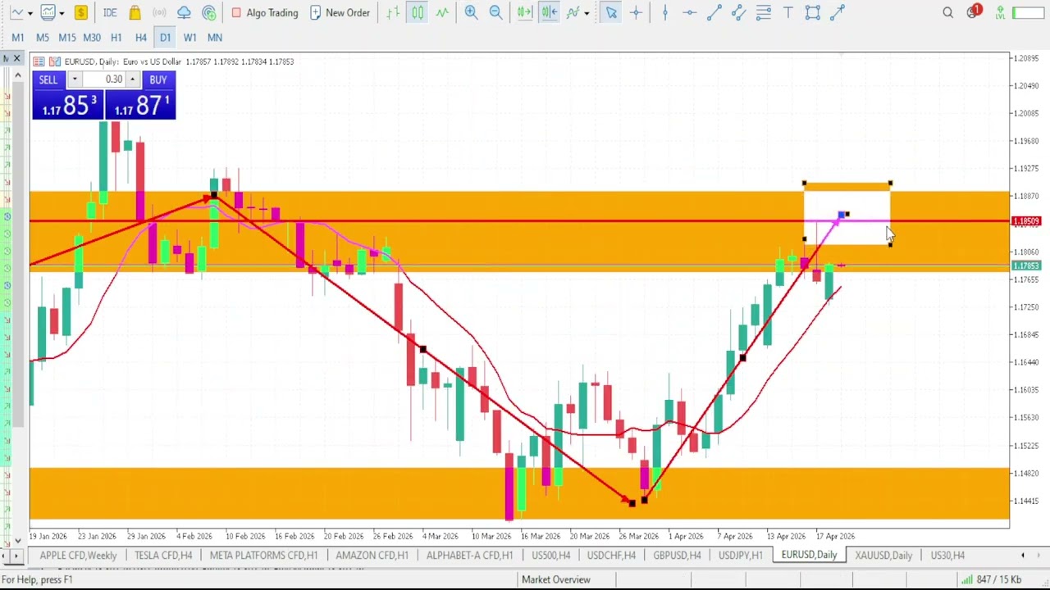Click the SELL button
The image size is (1050, 590).
click(48, 79)
